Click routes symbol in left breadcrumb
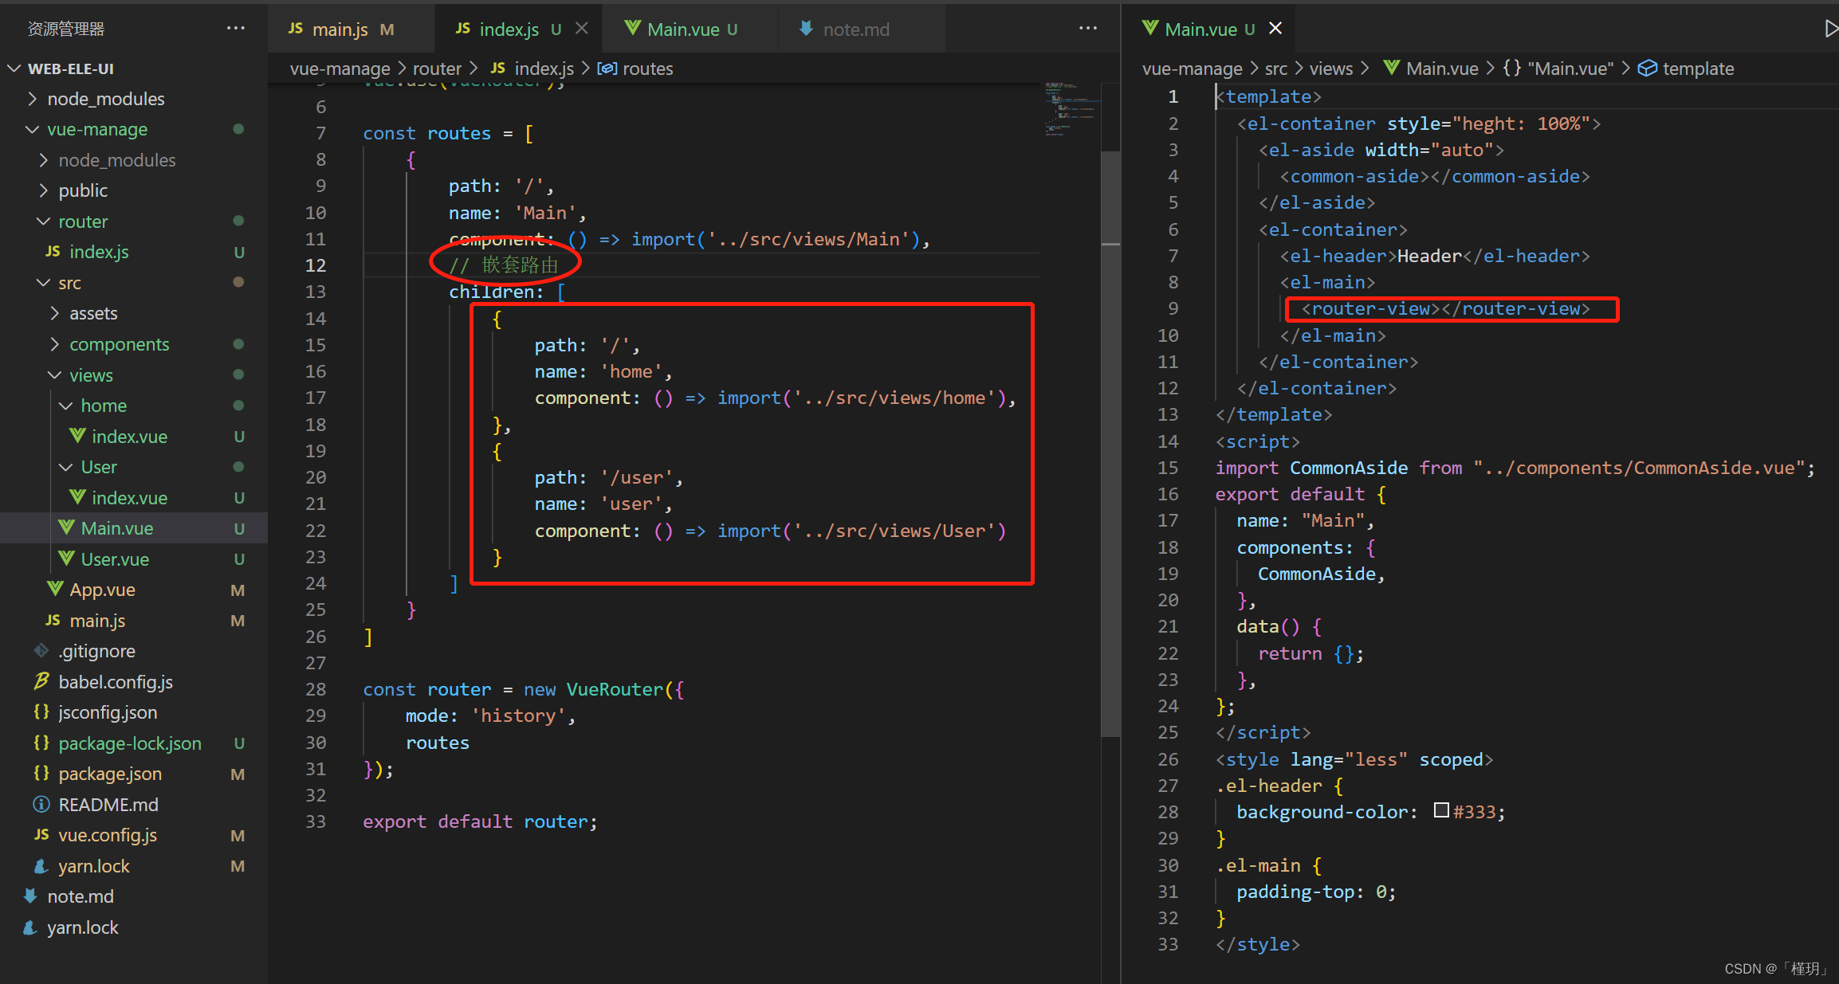1839x984 pixels. pos(646,69)
